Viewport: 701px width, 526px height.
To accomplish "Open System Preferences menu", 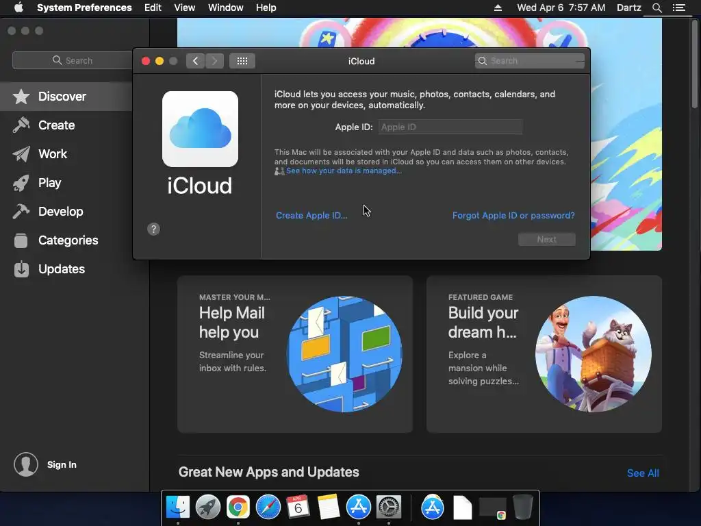I will click(x=84, y=8).
